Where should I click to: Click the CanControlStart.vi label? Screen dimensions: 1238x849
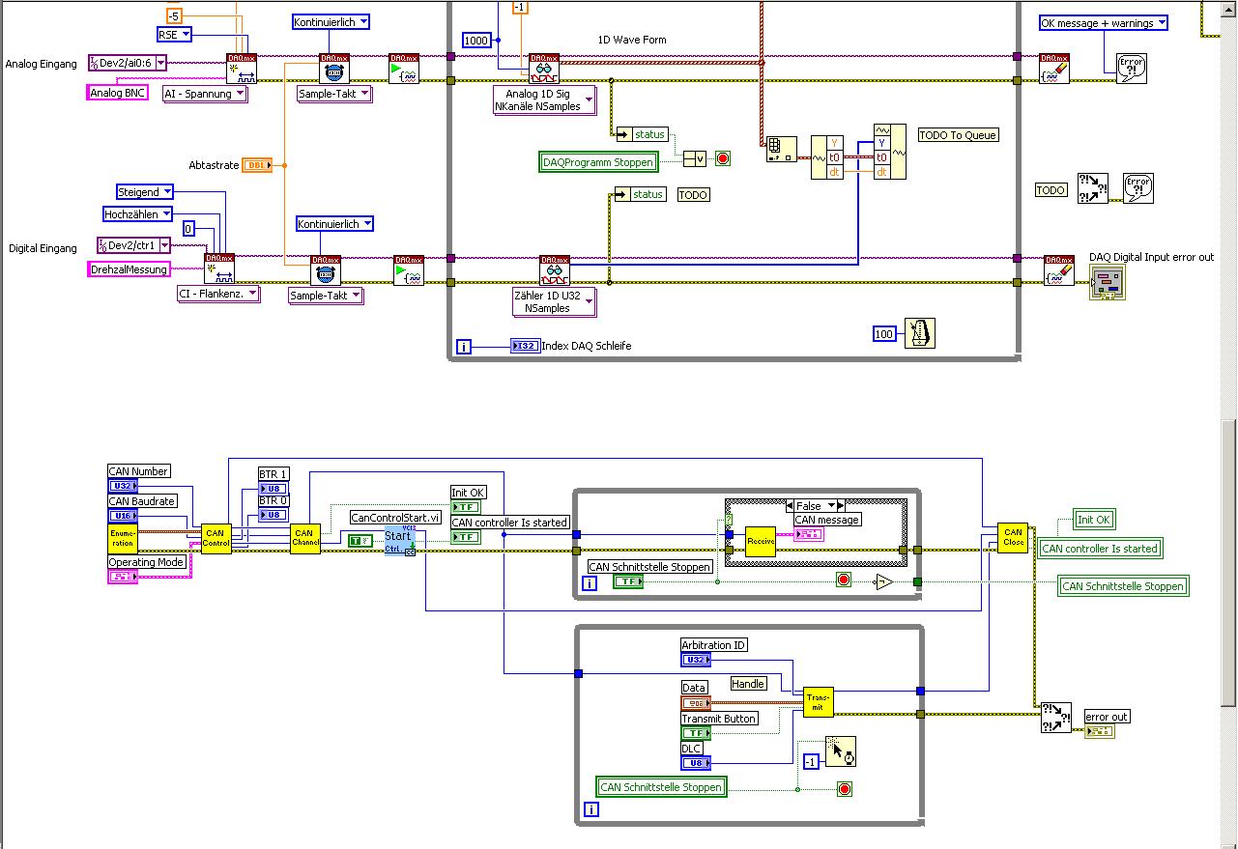[395, 518]
